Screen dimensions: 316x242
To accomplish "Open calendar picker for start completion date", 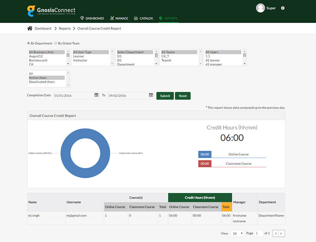I will [x=96, y=95].
